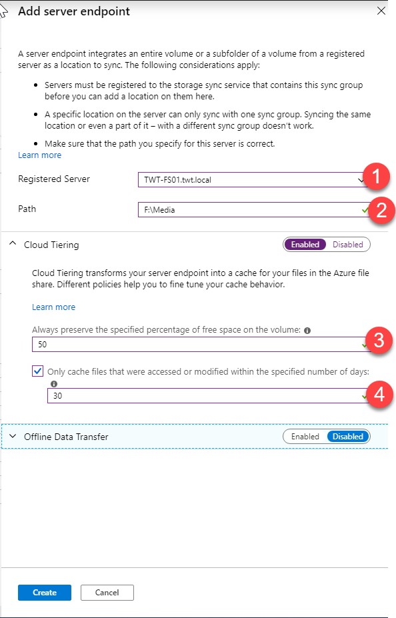The height and width of the screenshot is (618, 396).
Task: Click the Registered Server label
Action: (x=54, y=179)
